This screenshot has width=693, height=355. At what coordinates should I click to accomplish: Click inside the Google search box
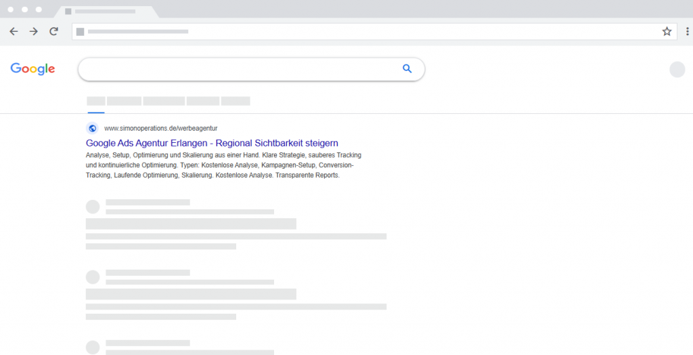[237, 68]
